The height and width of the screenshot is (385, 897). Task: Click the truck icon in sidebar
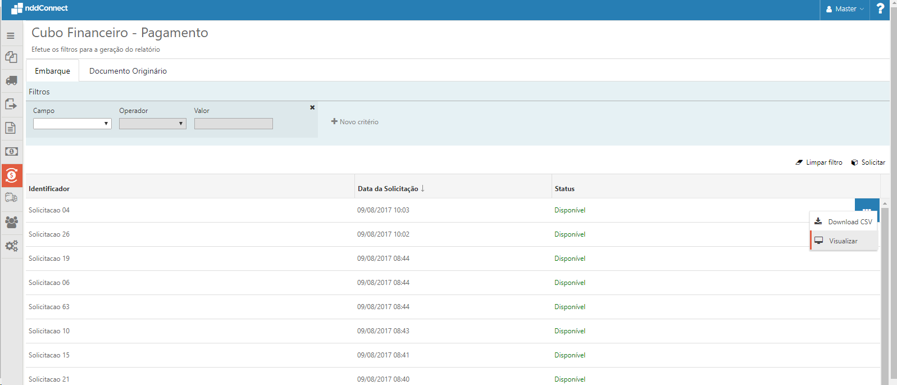click(x=11, y=81)
